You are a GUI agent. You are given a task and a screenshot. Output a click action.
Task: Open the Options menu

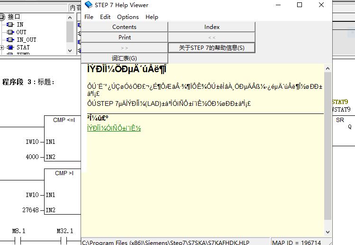pos(128,17)
